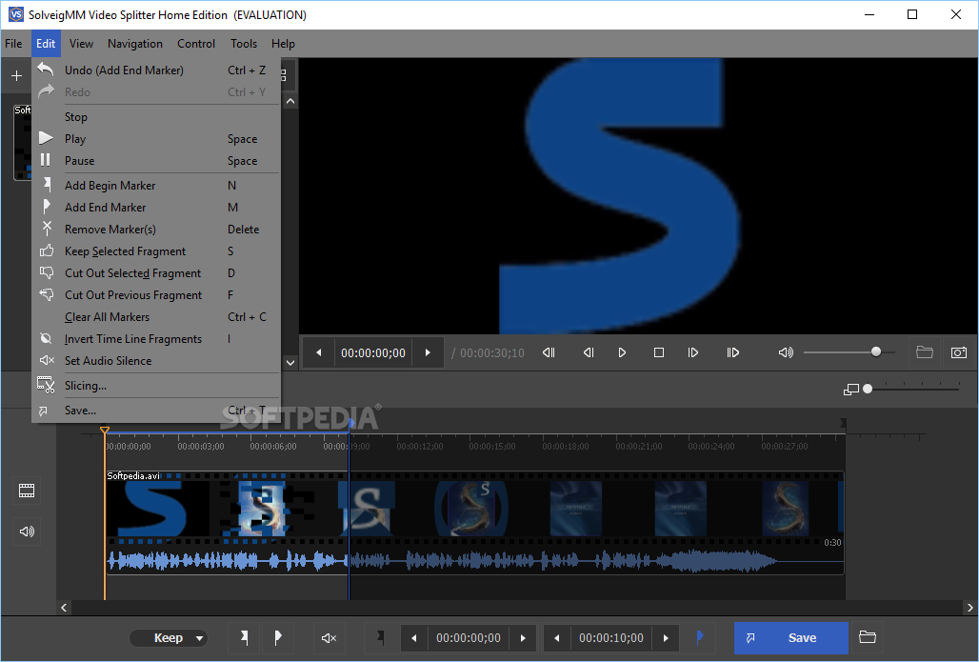Jump to previous keyframe in player
The width and height of the screenshot is (979, 662).
(549, 352)
